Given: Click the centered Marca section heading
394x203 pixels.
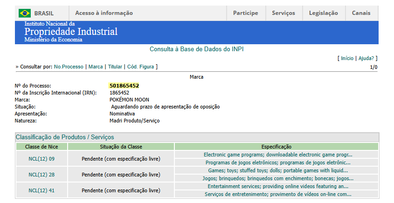Looking at the screenshot, I should [196, 77].
